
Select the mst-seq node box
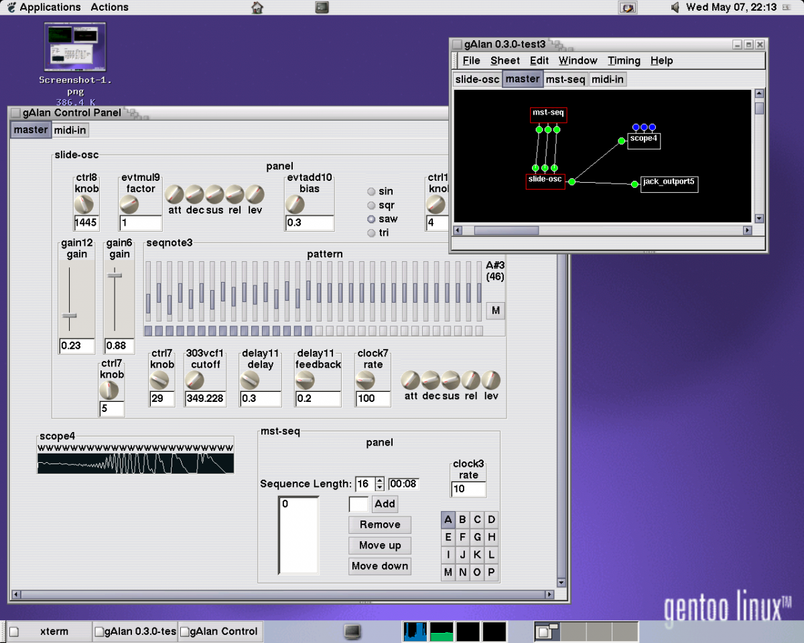pos(548,115)
